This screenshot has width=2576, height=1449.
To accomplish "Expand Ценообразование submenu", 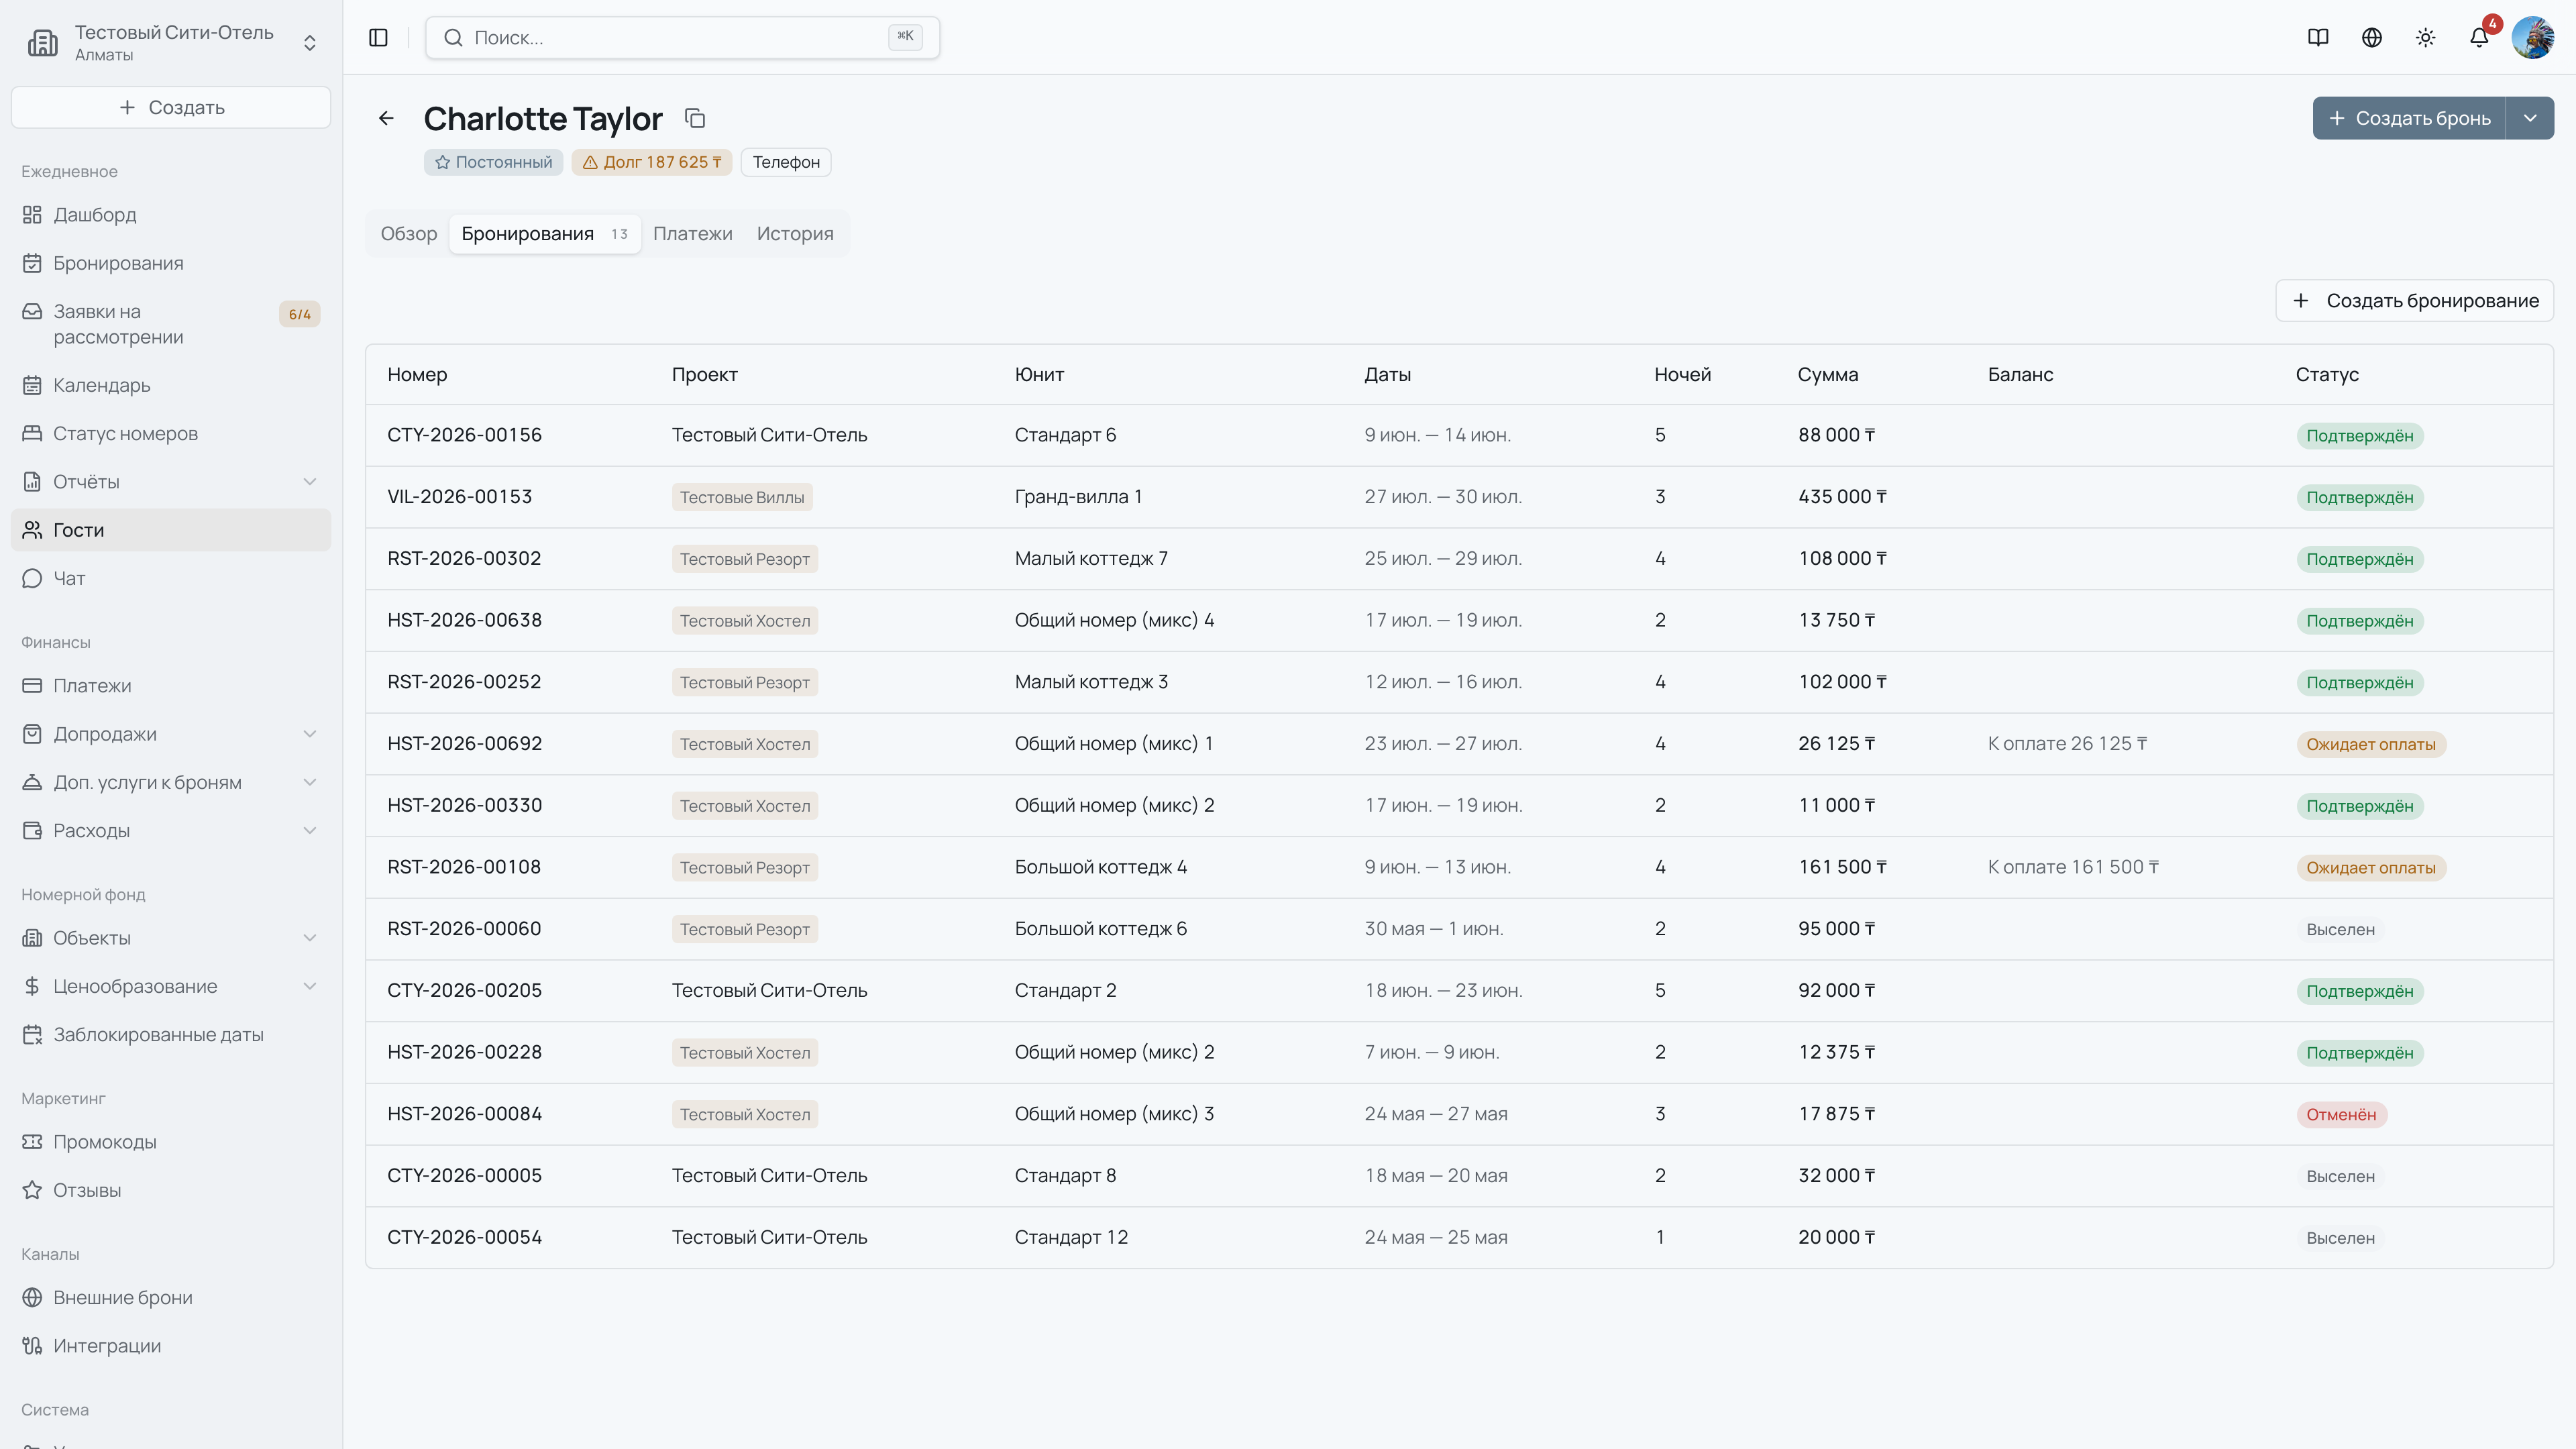I will 310,986.
